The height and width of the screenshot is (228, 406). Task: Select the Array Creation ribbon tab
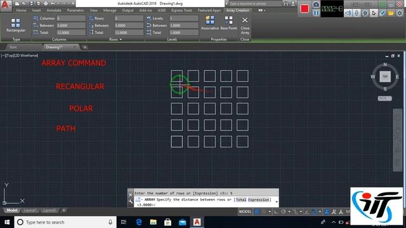pyautogui.click(x=238, y=10)
